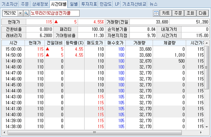Click the 1,010 체결량 value

180,55
